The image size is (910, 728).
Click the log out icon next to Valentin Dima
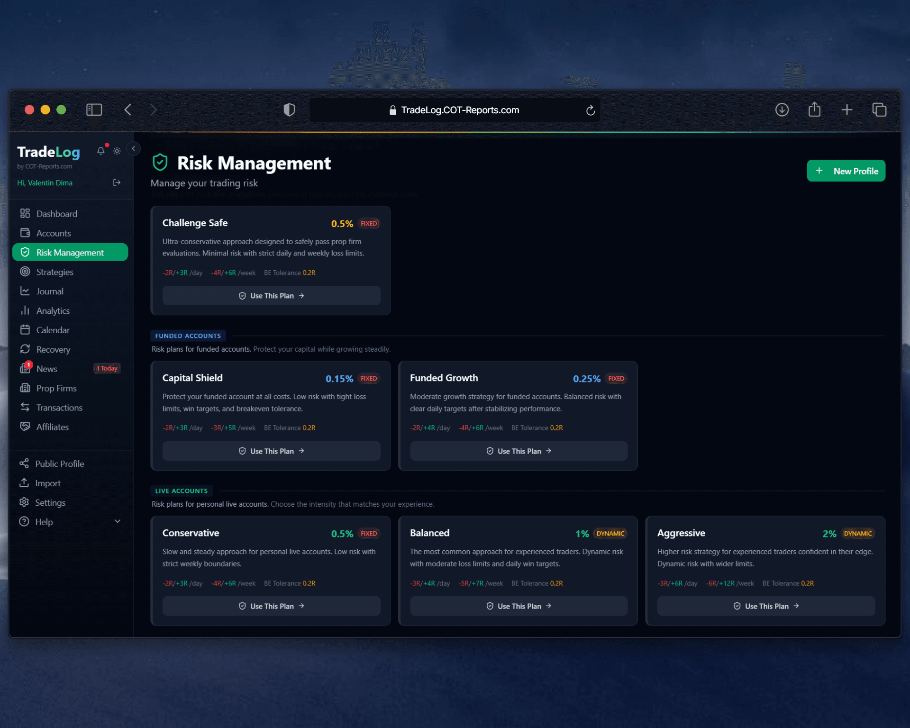tap(117, 182)
